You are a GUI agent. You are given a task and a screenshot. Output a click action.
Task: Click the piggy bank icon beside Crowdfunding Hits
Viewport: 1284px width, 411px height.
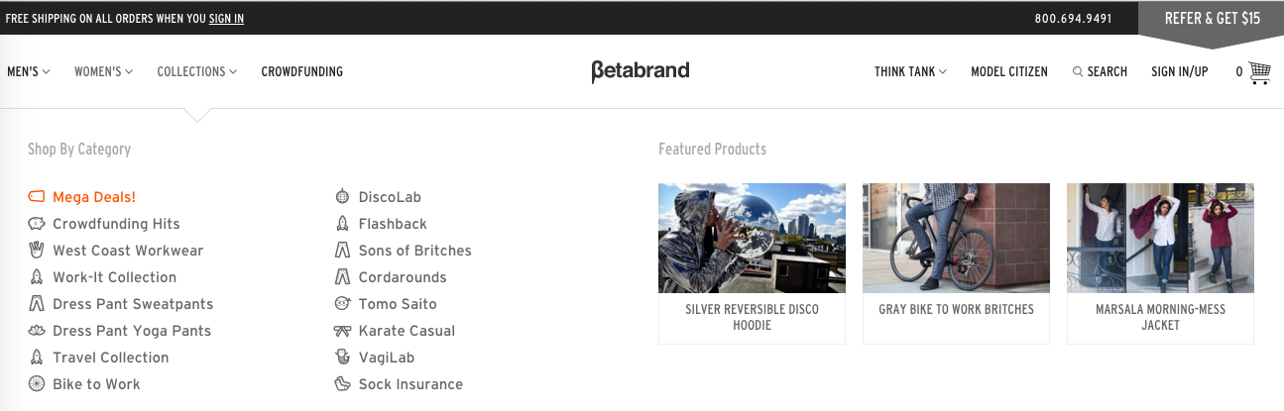[37, 224]
